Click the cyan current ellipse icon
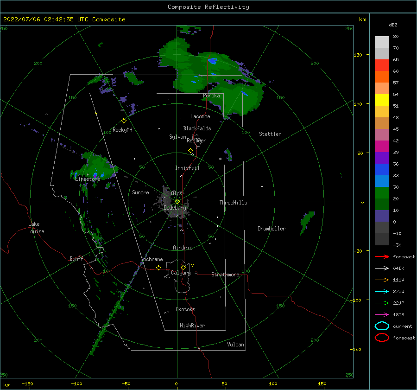Screen dimensions: 417x390 pyautogui.click(x=382, y=326)
